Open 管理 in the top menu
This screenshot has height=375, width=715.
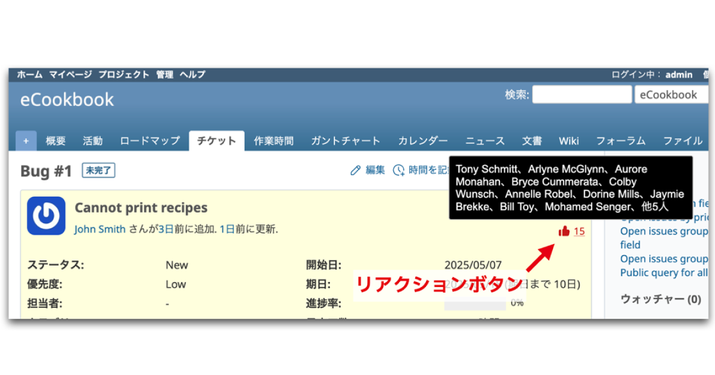tap(164, 74)
